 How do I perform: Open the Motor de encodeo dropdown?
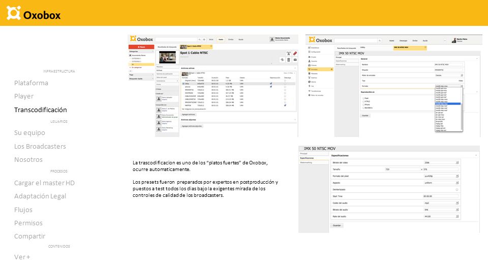click(449, 75)
